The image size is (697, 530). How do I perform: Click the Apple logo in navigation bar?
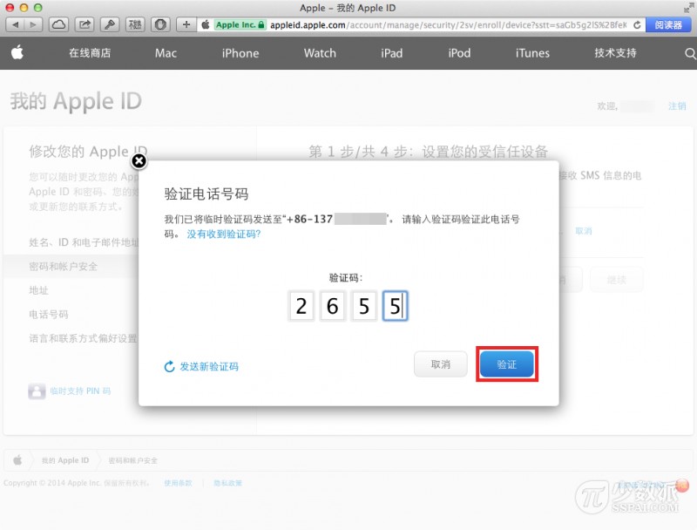(17, 52)
